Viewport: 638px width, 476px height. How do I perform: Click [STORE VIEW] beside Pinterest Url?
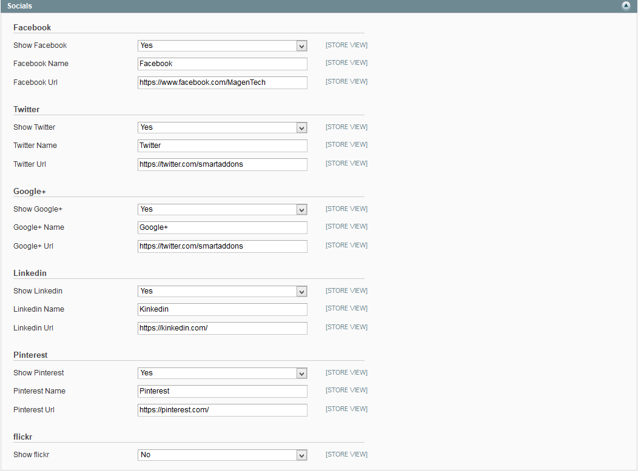point(346,408)
